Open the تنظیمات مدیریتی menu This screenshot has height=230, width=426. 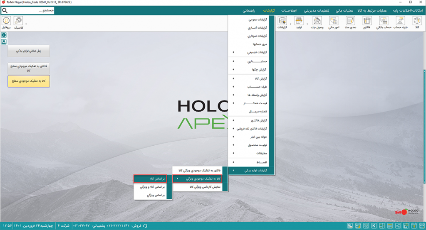(317, 10)
